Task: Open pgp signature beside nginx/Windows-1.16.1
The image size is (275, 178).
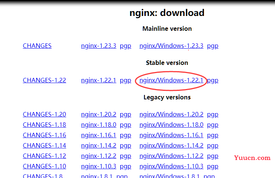Action: pyautogui.click(x=212, y=135)
